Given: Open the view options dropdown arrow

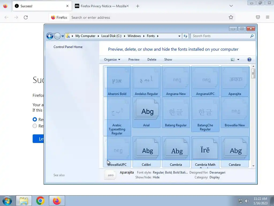Looking at the screenshot, I should coord(238,60).
